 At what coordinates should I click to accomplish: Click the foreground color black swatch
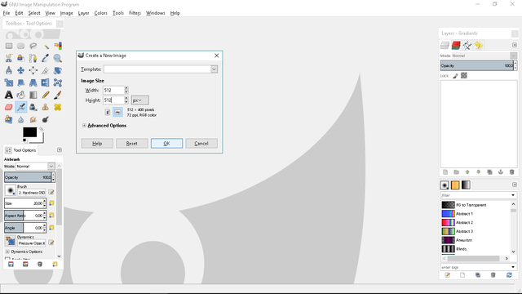point(29,132)
